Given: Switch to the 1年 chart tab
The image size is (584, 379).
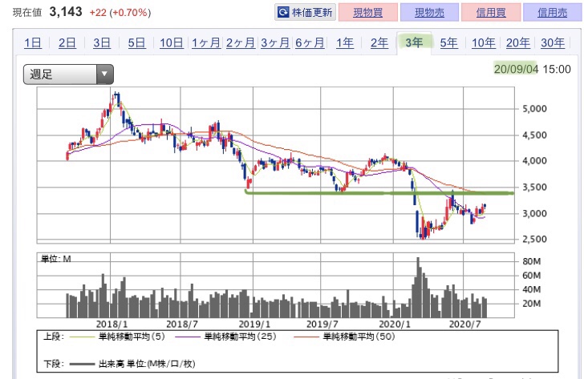Looking at the screenshot, I should 344,42.
